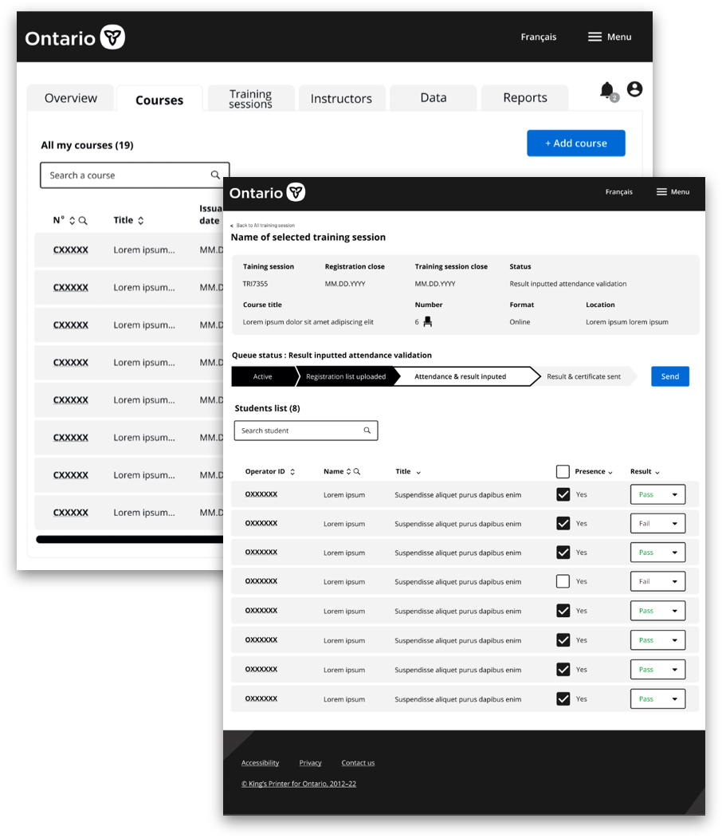Uncheck presence for first student row
The width and height of the screenshot is (722, 838).
pyautogui.click(x=563, y=494)
